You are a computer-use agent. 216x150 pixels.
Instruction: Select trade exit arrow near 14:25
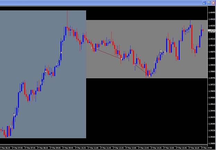tap(161, 51)
